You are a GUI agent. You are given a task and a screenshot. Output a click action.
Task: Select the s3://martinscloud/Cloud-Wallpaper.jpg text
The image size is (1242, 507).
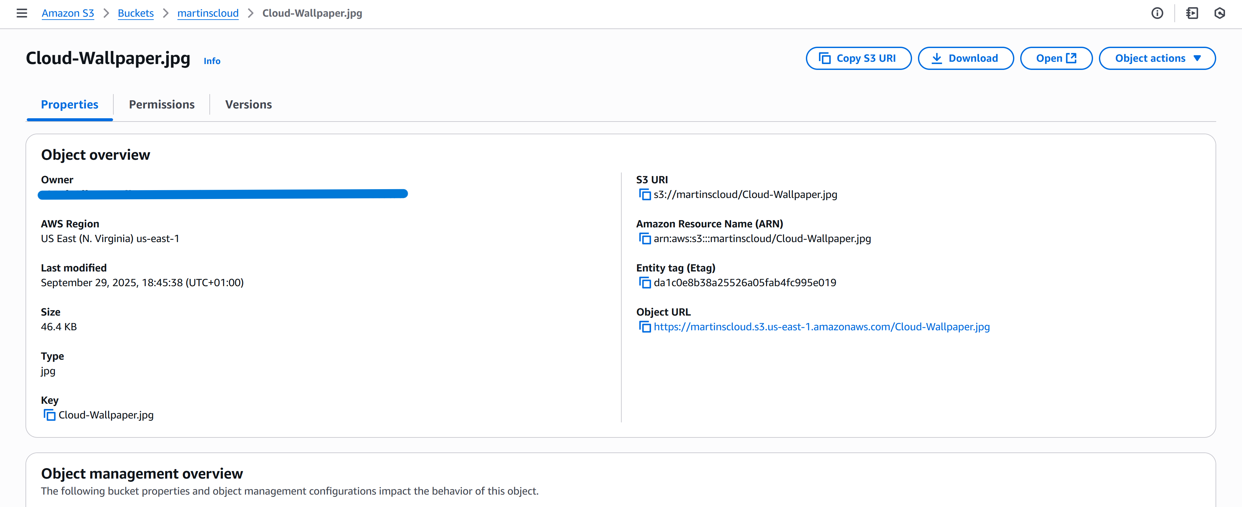pyautogui.click(x=745, y=194)
